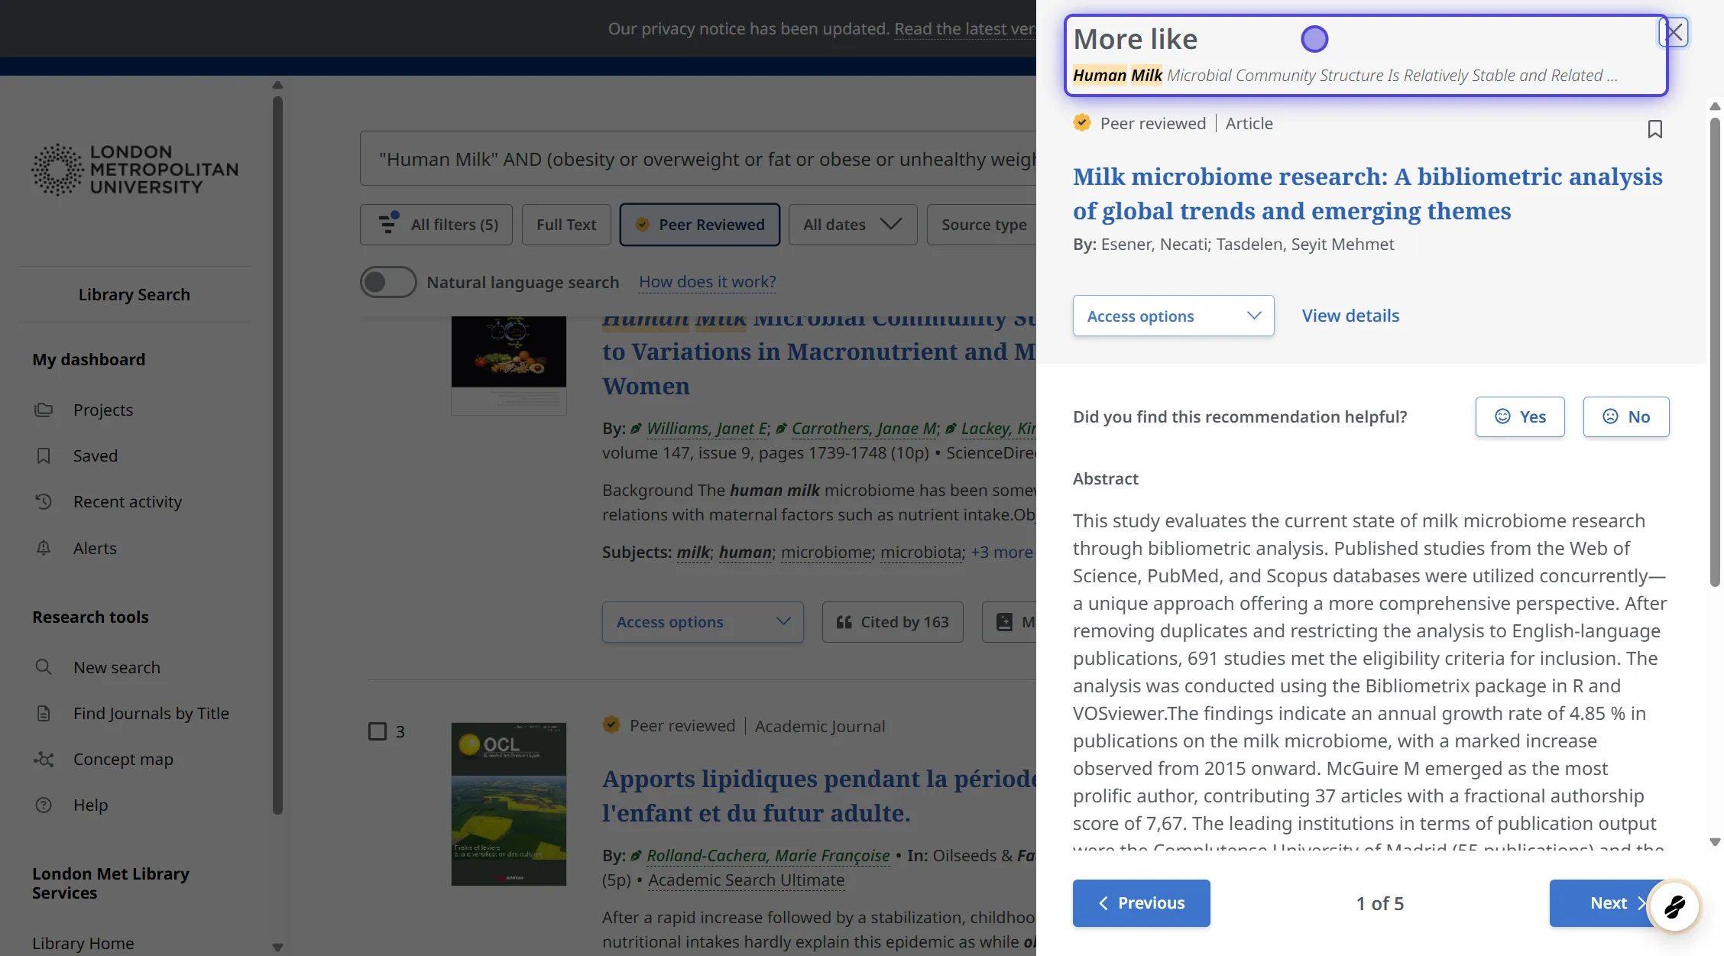Bookmark the Milk microbiome research article
1724x956 pixels.
[x=1654, y=129]
